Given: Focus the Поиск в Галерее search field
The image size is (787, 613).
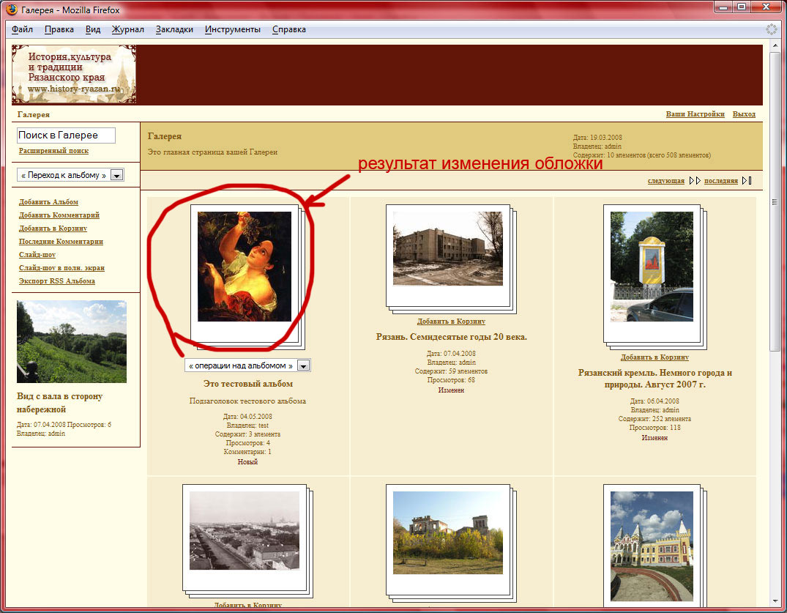Looking at the screenshot, I should (66, 135).
